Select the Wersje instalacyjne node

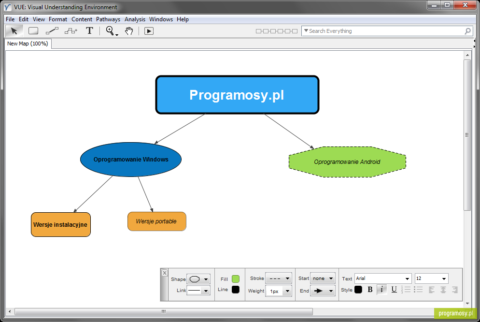[61, 224]
